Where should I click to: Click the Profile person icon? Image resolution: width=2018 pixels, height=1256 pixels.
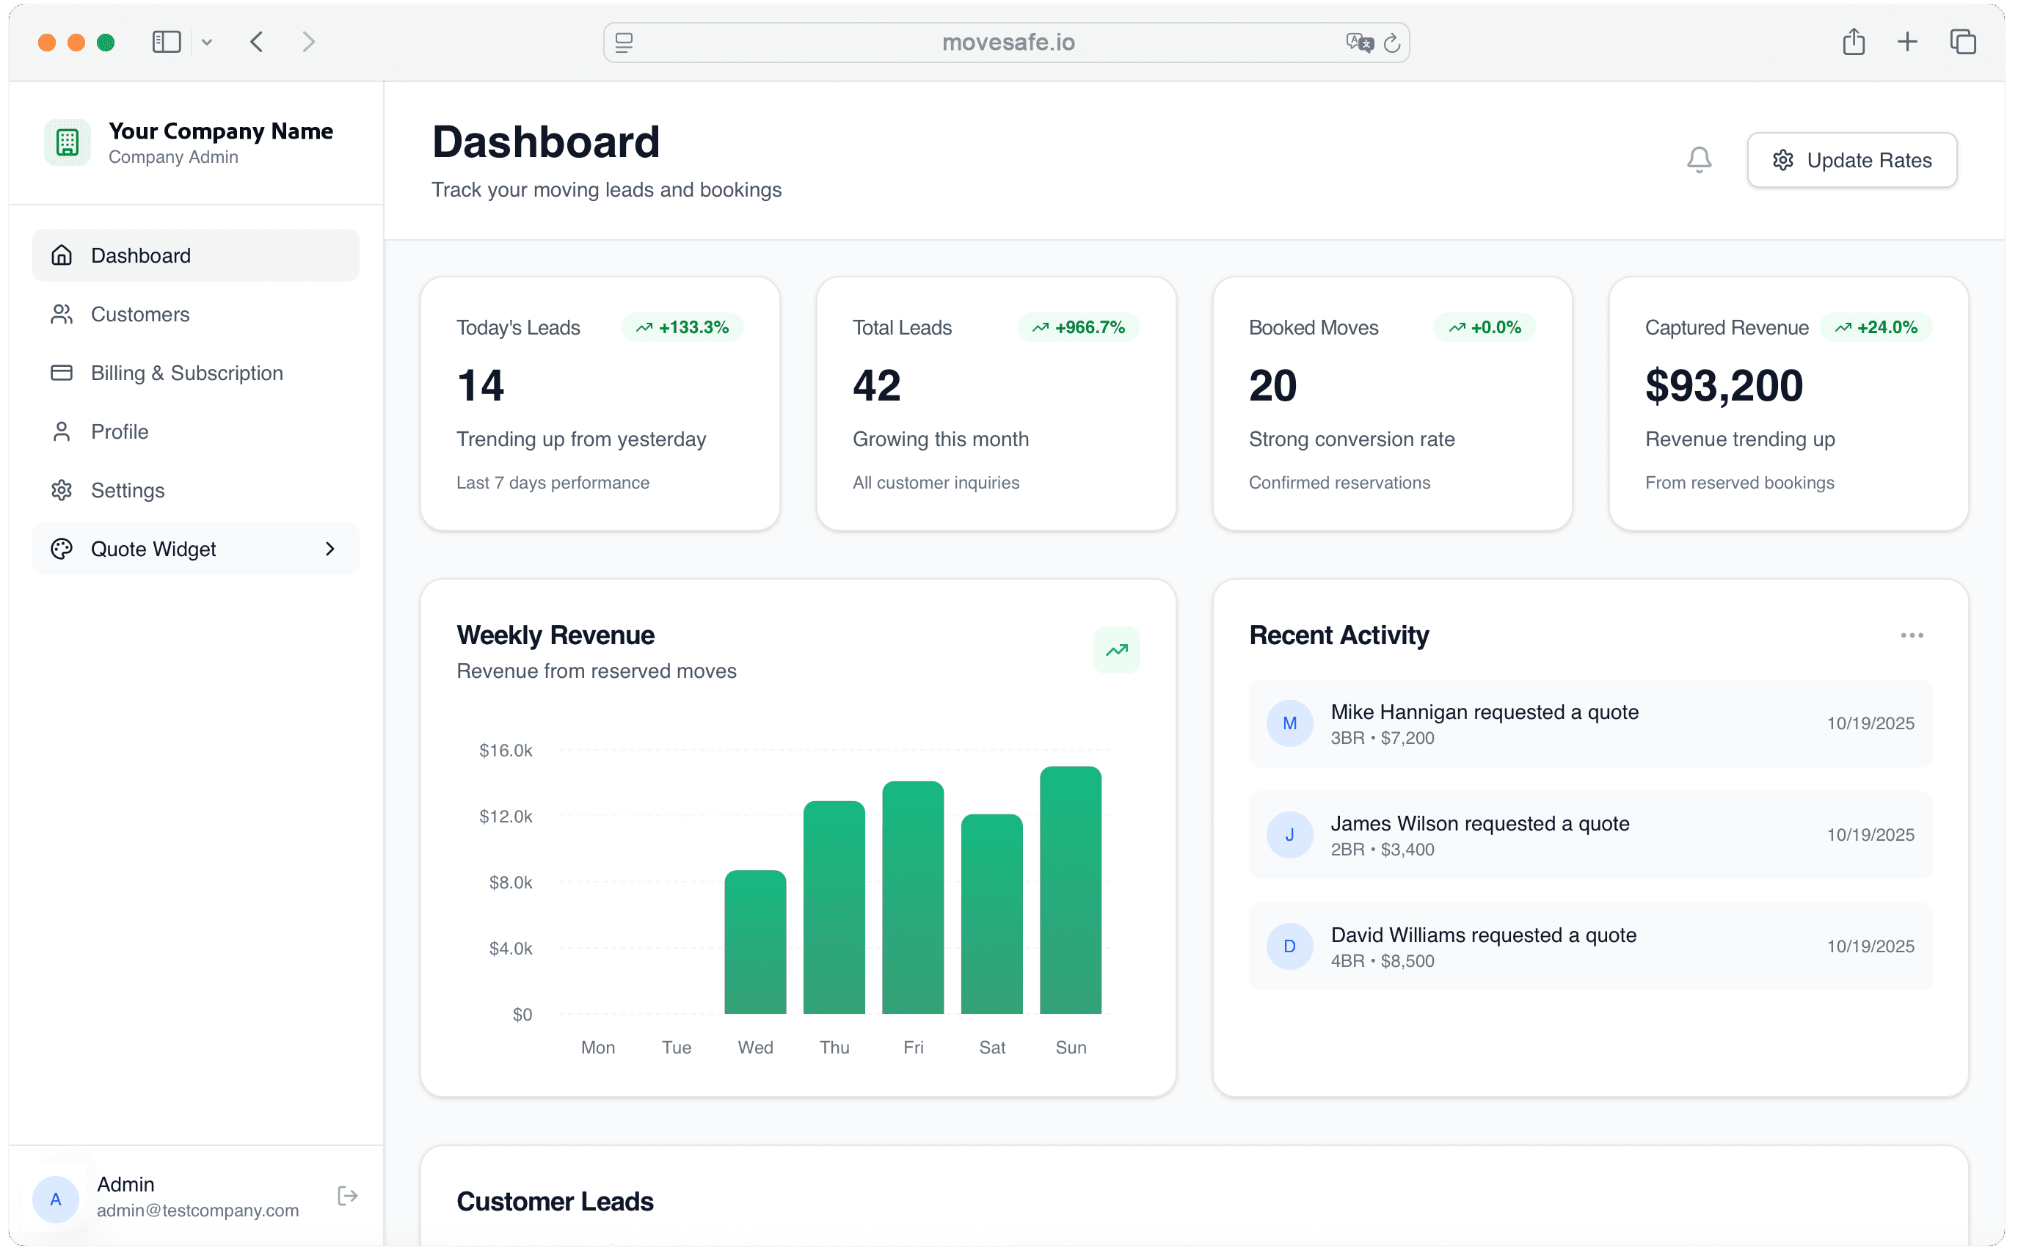pos(62,431)
